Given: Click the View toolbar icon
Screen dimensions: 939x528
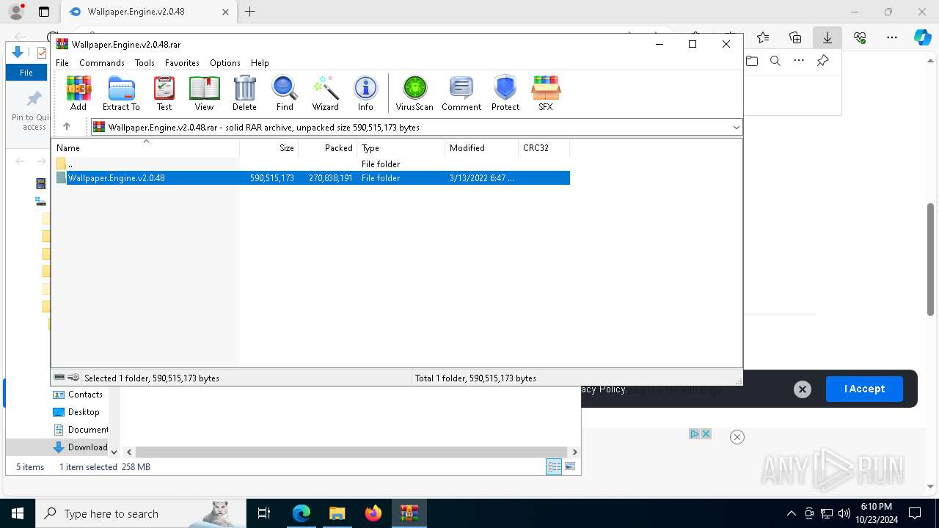Looking at the screenshot, I should (204, 93).
